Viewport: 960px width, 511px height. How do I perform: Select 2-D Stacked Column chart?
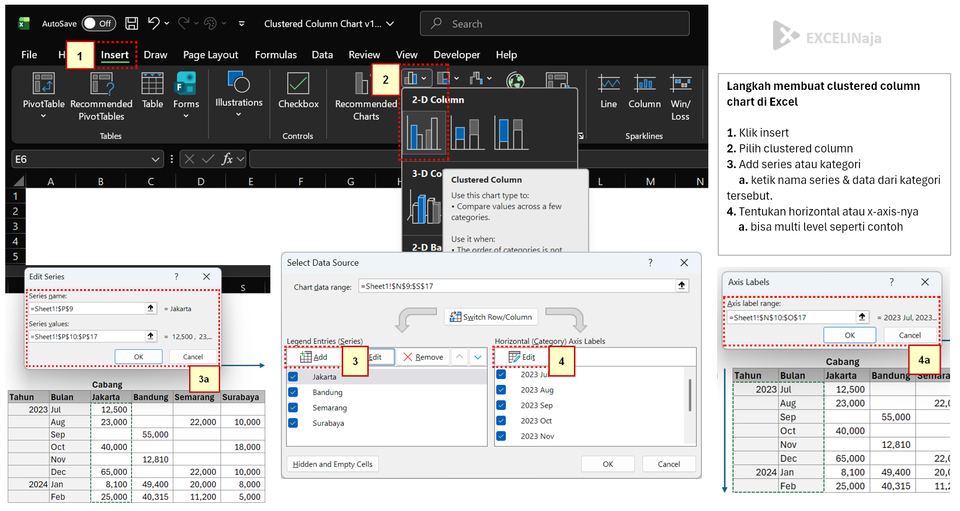pos(468,133)
